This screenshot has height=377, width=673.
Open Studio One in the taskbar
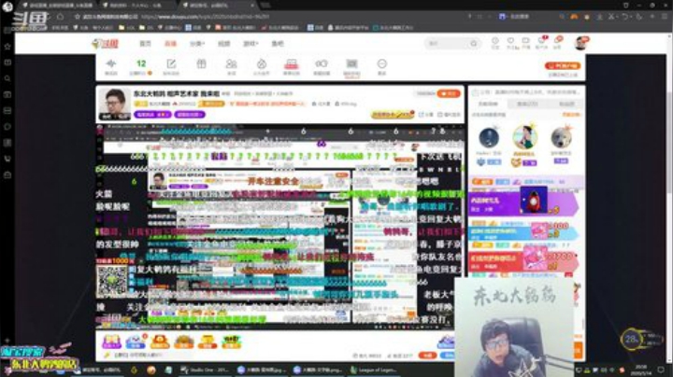point(205,370)
